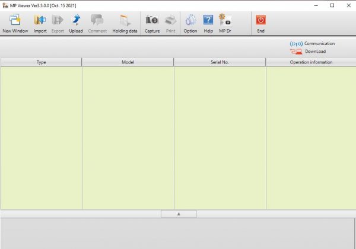
Task: Sort by the Serial No. column header
Action: point(220,62)
